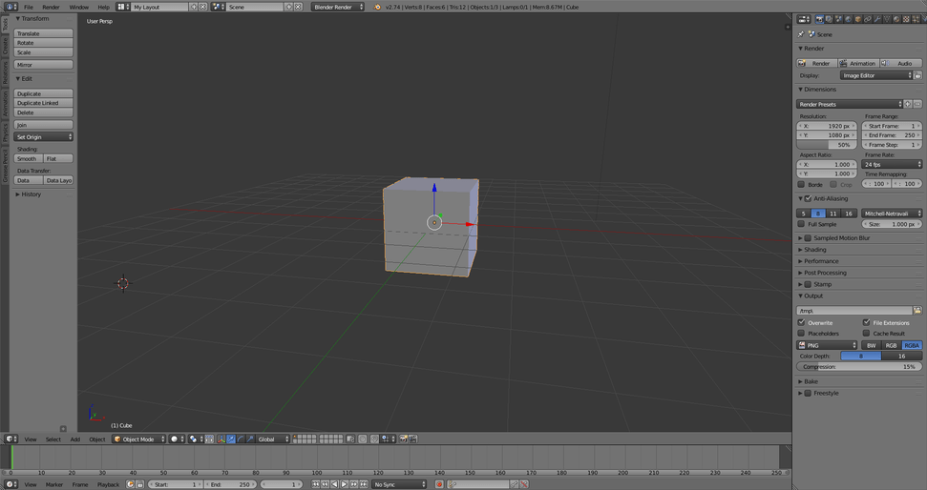Adjust the Compression slider
The image size is (927, 490).
click(858, 366)
